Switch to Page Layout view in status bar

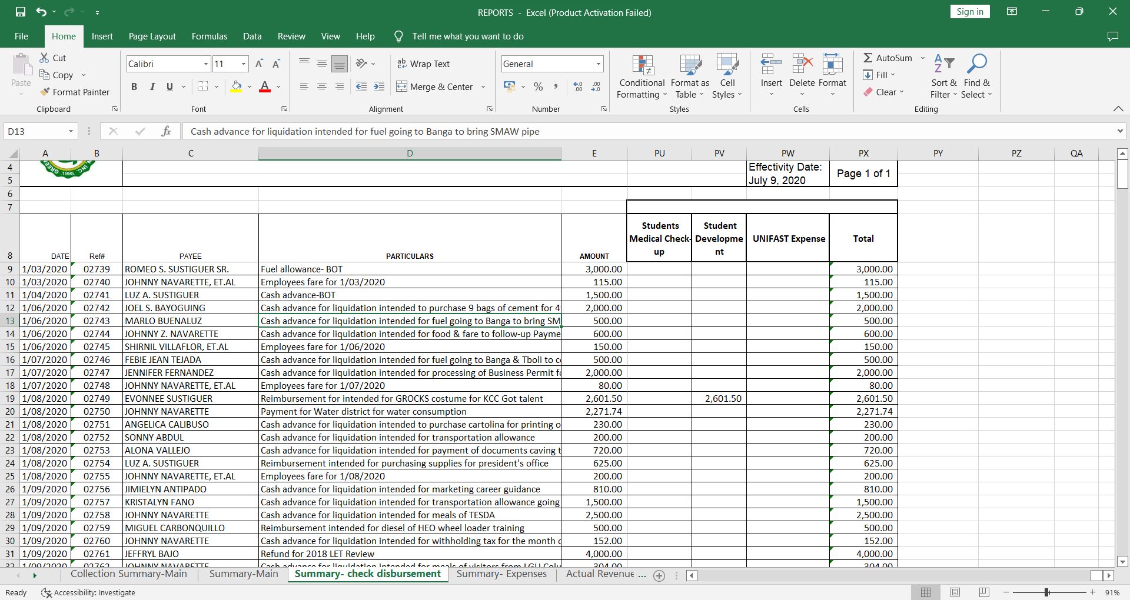tap(955, 592)
